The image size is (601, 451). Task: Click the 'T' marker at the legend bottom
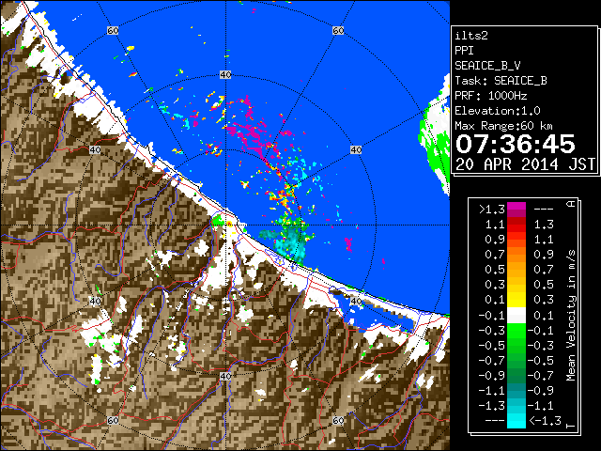click(x=571, y=426)
